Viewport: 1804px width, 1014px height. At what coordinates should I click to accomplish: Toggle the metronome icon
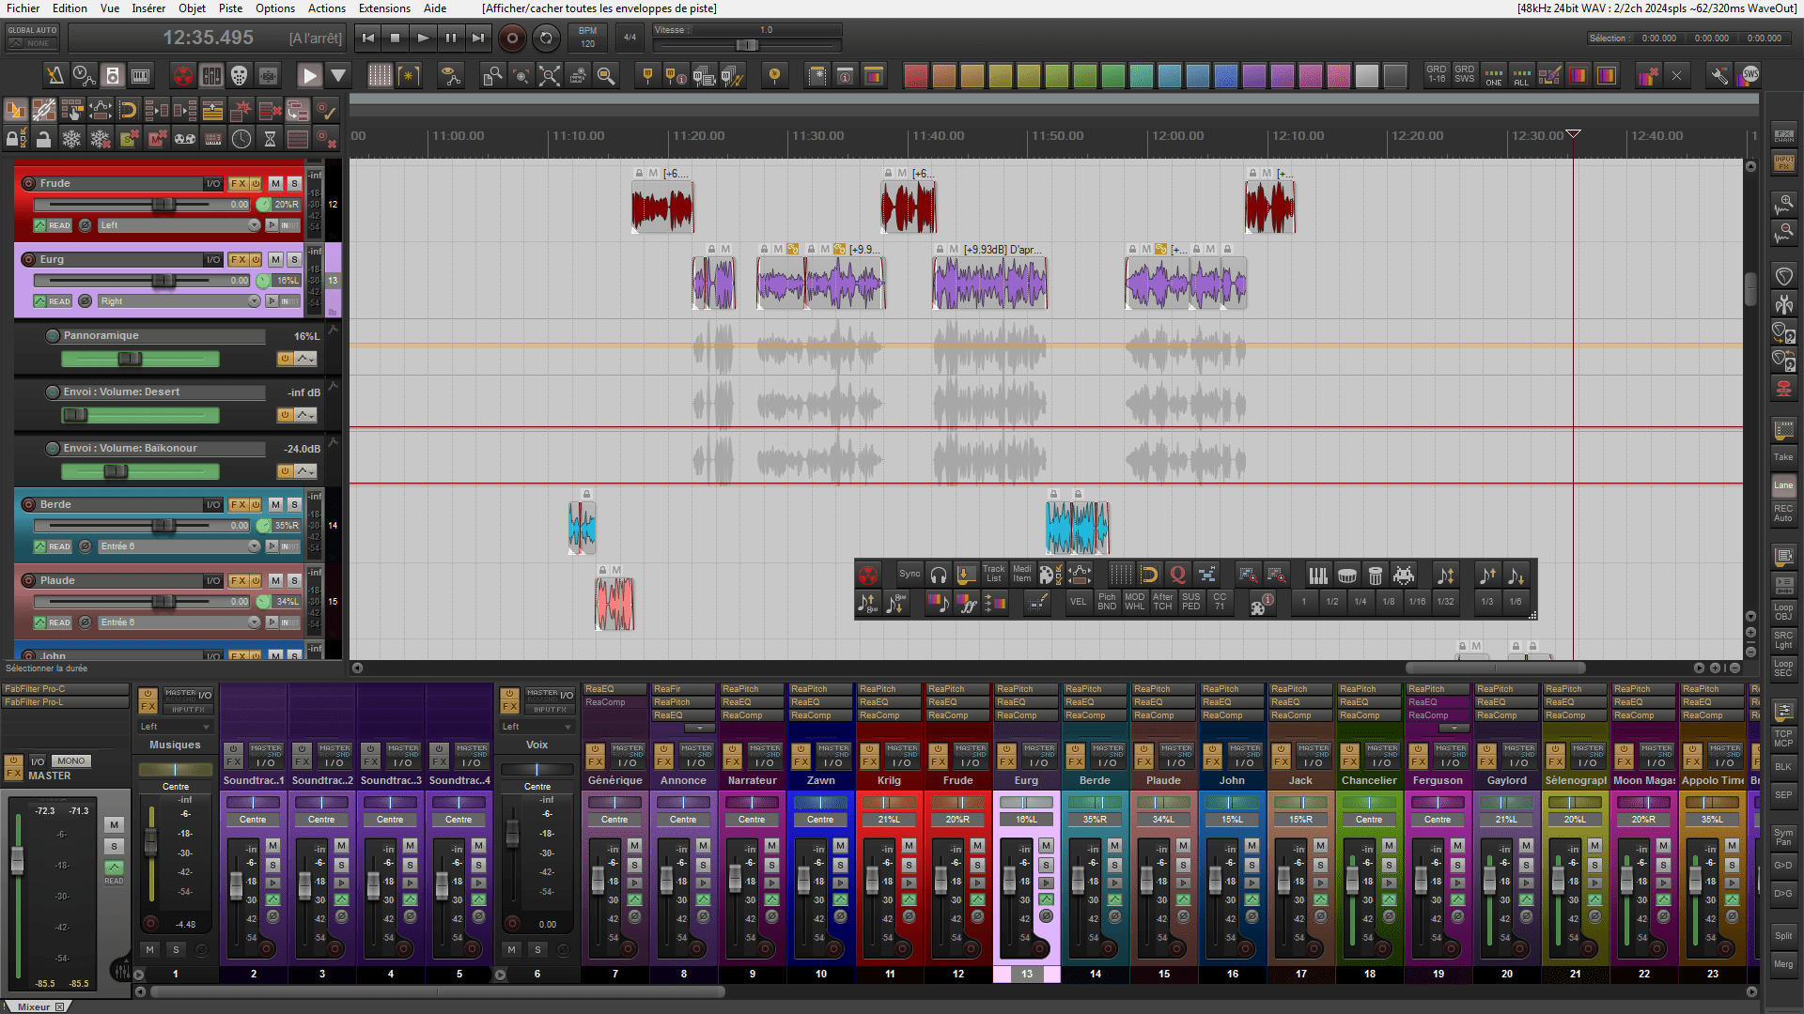55,75
